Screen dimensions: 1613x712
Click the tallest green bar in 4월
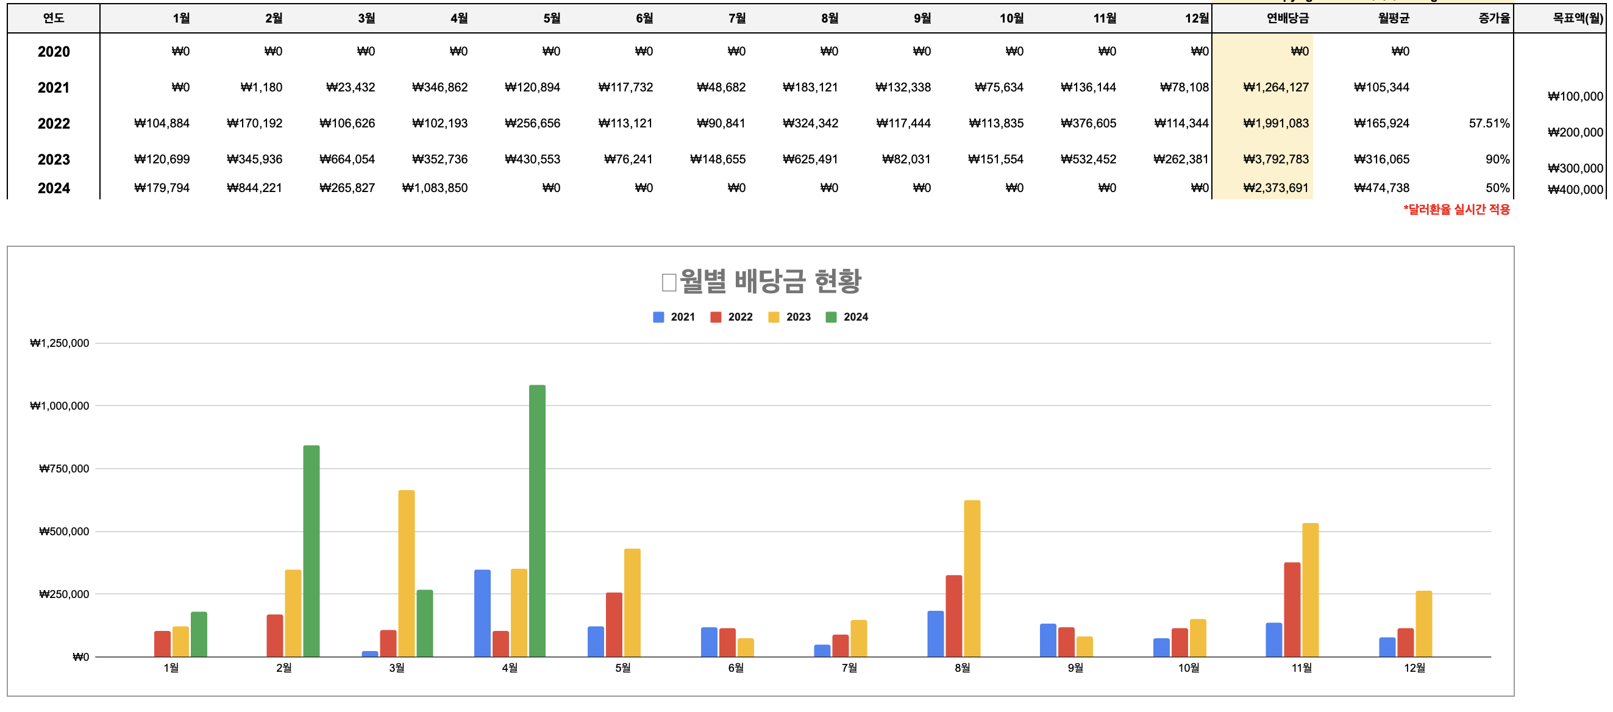[x=536, y=520]
